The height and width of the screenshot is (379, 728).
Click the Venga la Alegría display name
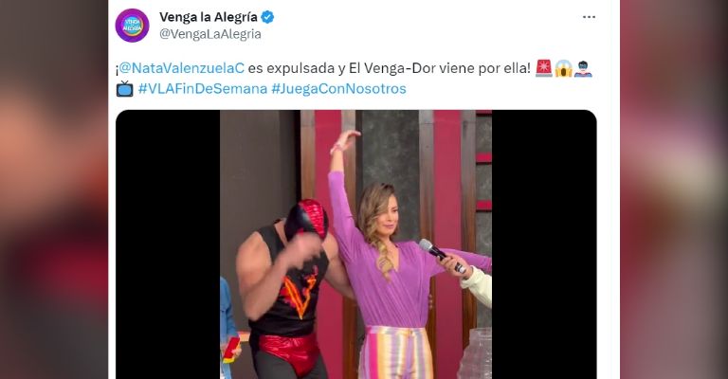(x=209, y=17)
